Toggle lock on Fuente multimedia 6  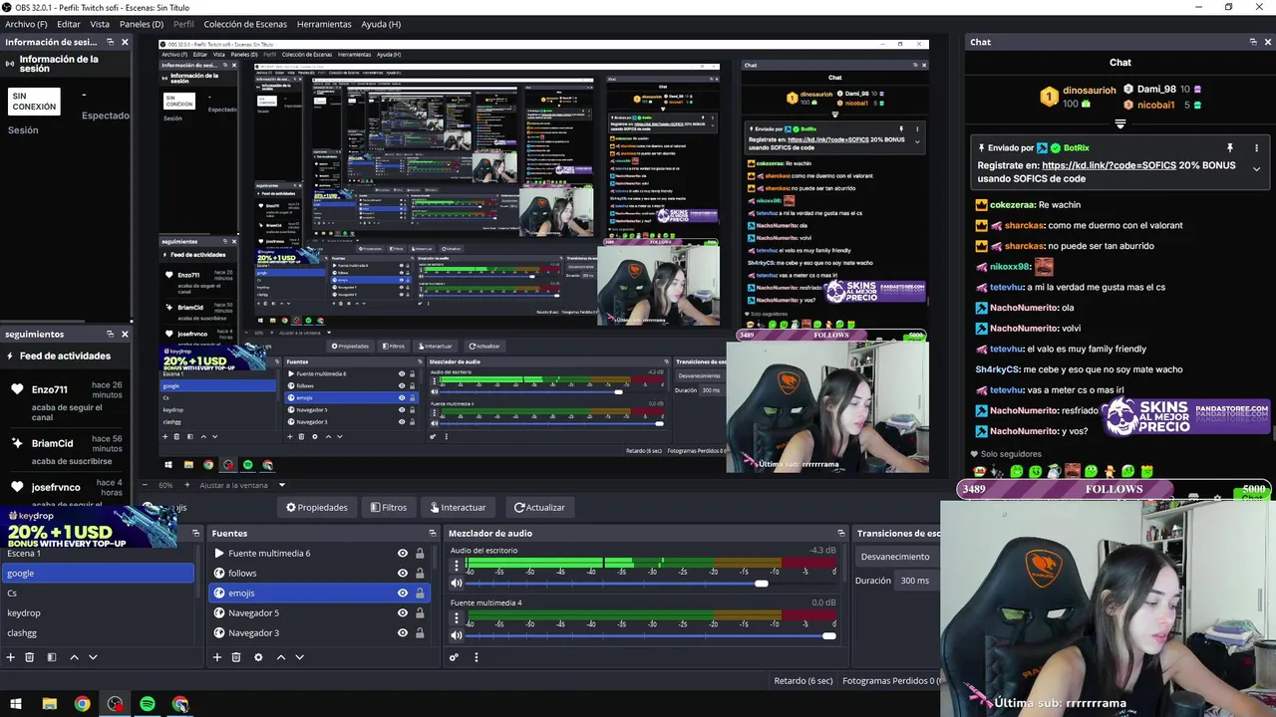pos(420,553)
